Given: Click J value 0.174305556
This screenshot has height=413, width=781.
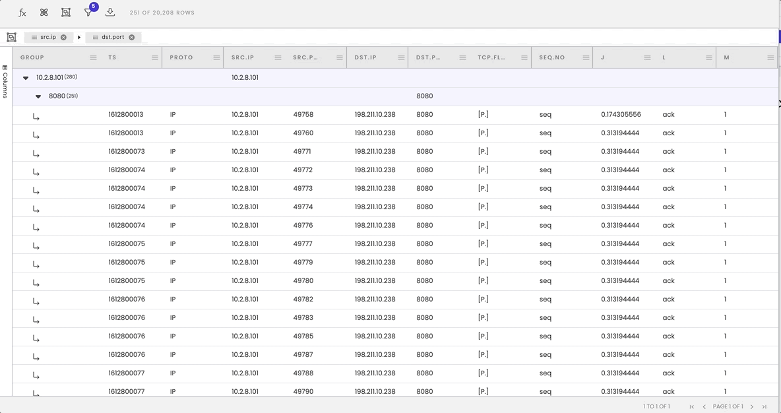Looking at the screenshot, I should [x=621, y=115].
